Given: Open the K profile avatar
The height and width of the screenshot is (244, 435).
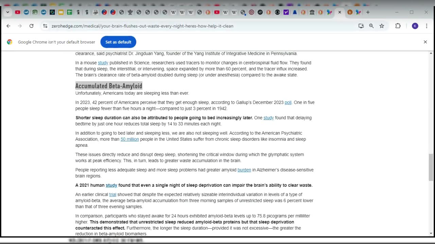Looking at the screenshot, I should 415,26.
